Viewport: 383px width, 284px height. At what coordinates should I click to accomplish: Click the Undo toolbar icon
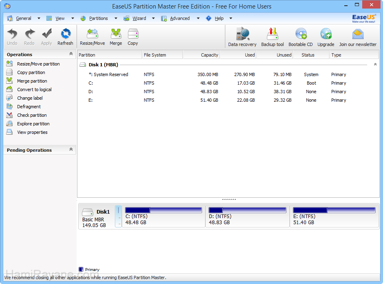click(12, 34)
